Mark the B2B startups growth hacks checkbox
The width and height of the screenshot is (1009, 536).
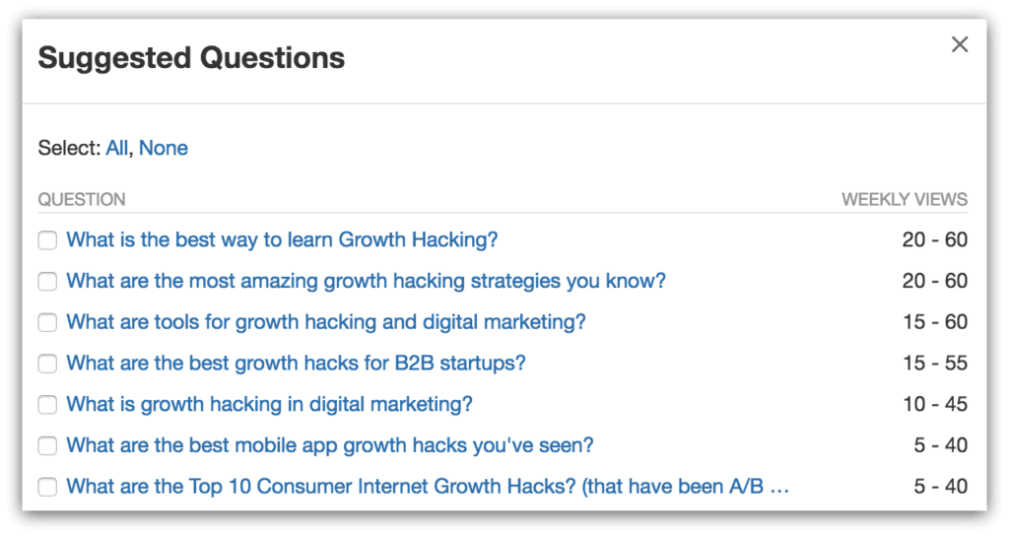point(47,364)
